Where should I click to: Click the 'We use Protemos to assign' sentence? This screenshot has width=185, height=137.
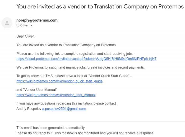point(80,67)
